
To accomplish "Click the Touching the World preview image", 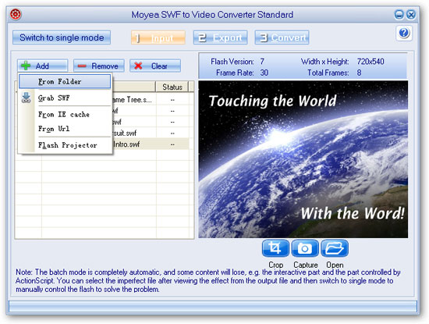I will [303, 159].
